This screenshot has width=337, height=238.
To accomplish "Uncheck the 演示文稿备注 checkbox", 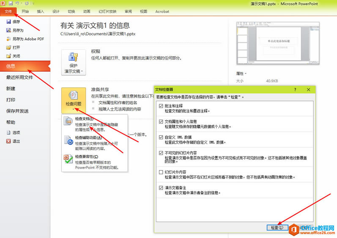I will point(161,188).
